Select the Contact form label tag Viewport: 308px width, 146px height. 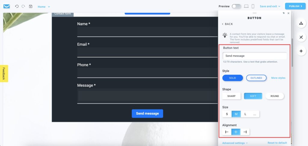(63, 14)
